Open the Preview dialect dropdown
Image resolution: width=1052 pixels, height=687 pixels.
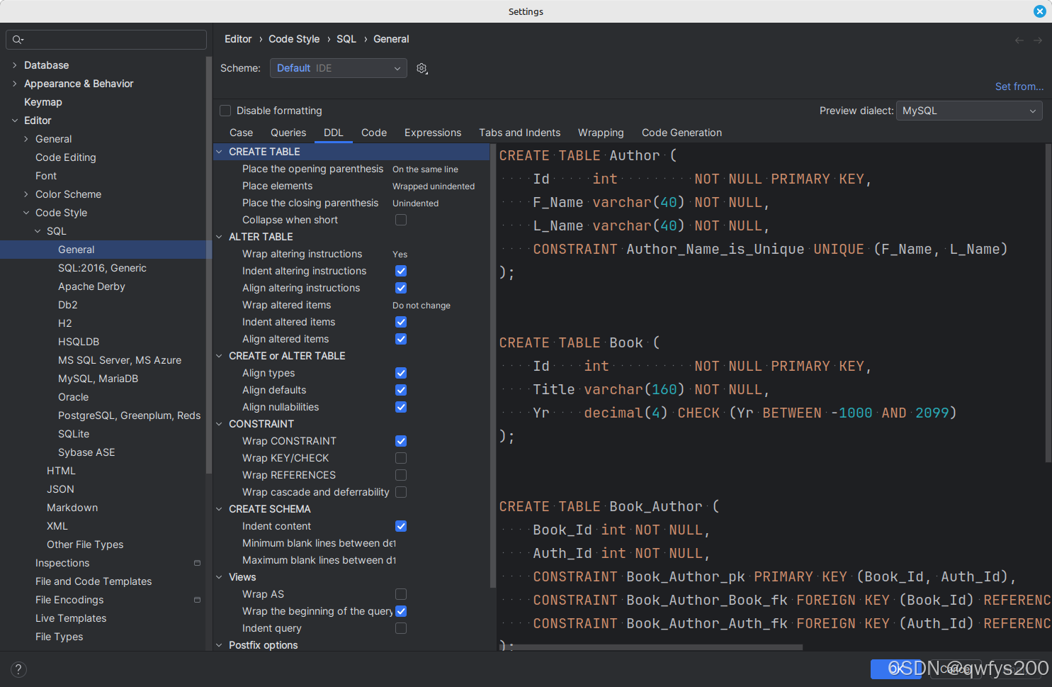(x=969, y=111)
